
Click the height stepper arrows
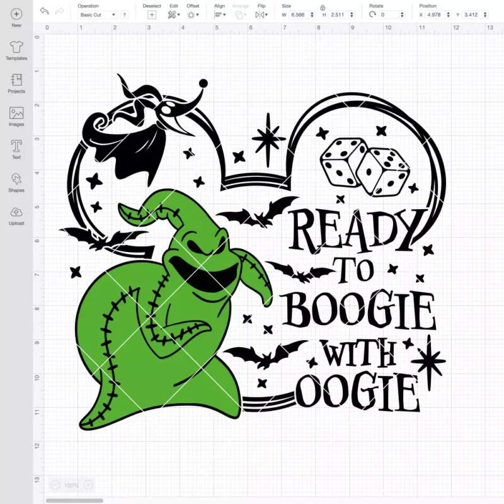point(352,14)
